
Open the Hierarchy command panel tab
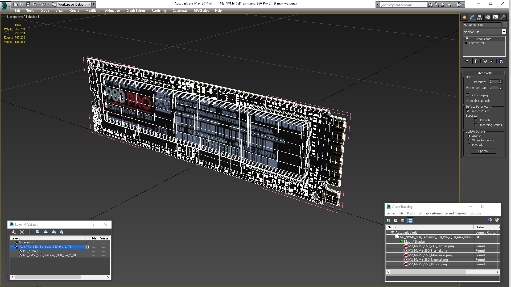tap(480, 17)
